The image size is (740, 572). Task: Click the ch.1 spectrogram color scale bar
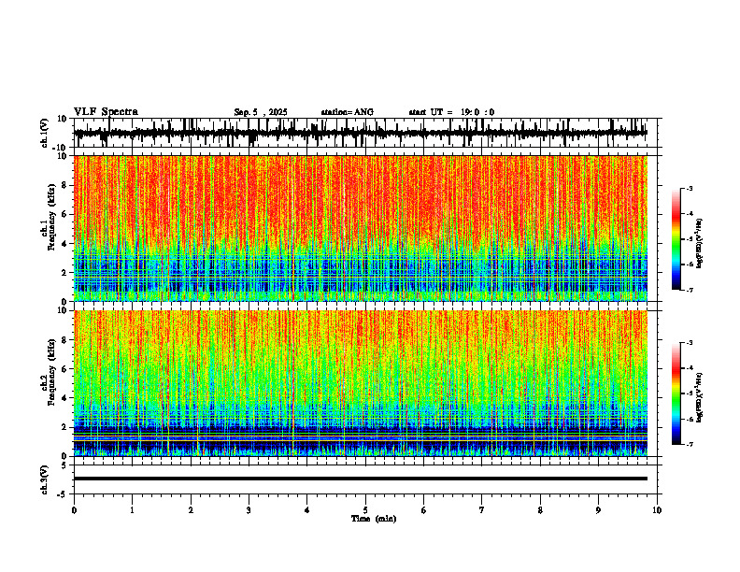coord(676,239)
